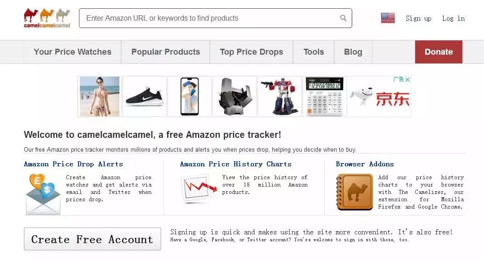Open the Your Price Watches tab
Screen dimensions: 484x261
coord(73,52)
